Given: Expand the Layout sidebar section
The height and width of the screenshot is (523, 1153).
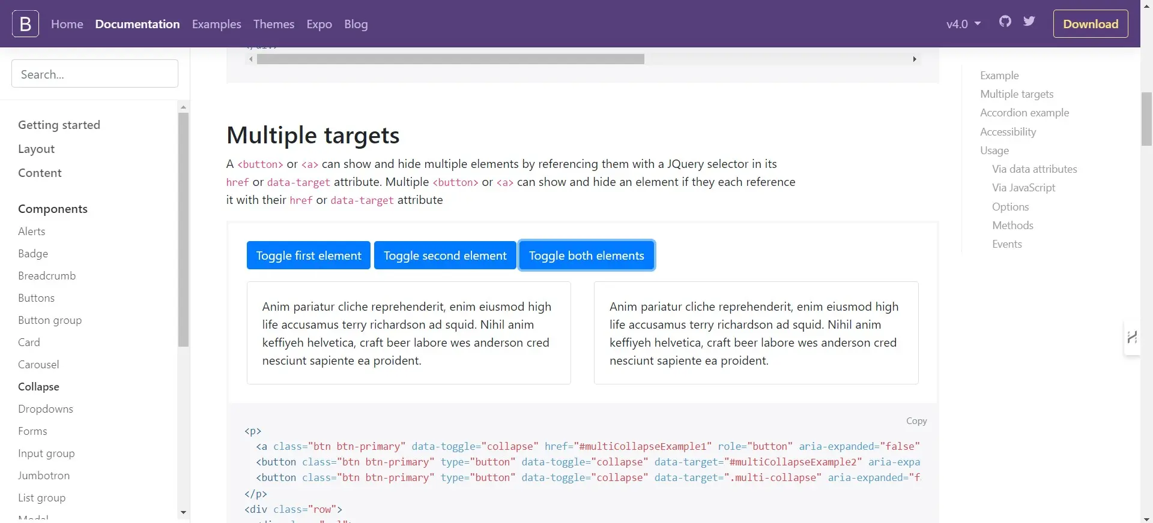Looking at the screenshot, I should coord(36,149).
